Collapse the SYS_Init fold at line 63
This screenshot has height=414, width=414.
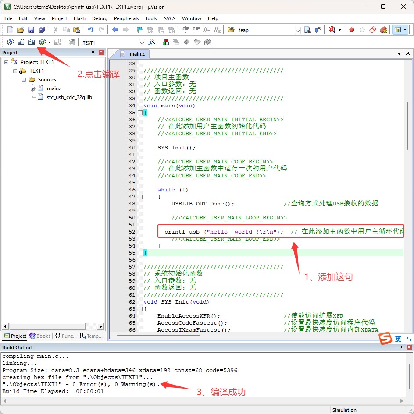point(140,309)
